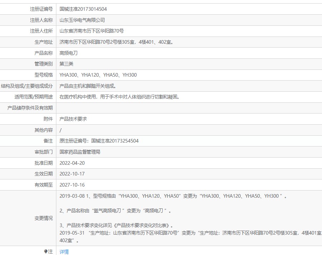Click attachment value 产品技术要求
Screen dimensions: 322x255
click(73, 119)
